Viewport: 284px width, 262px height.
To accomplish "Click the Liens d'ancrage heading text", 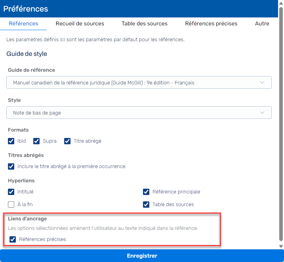I will click(x=27, y=219).
